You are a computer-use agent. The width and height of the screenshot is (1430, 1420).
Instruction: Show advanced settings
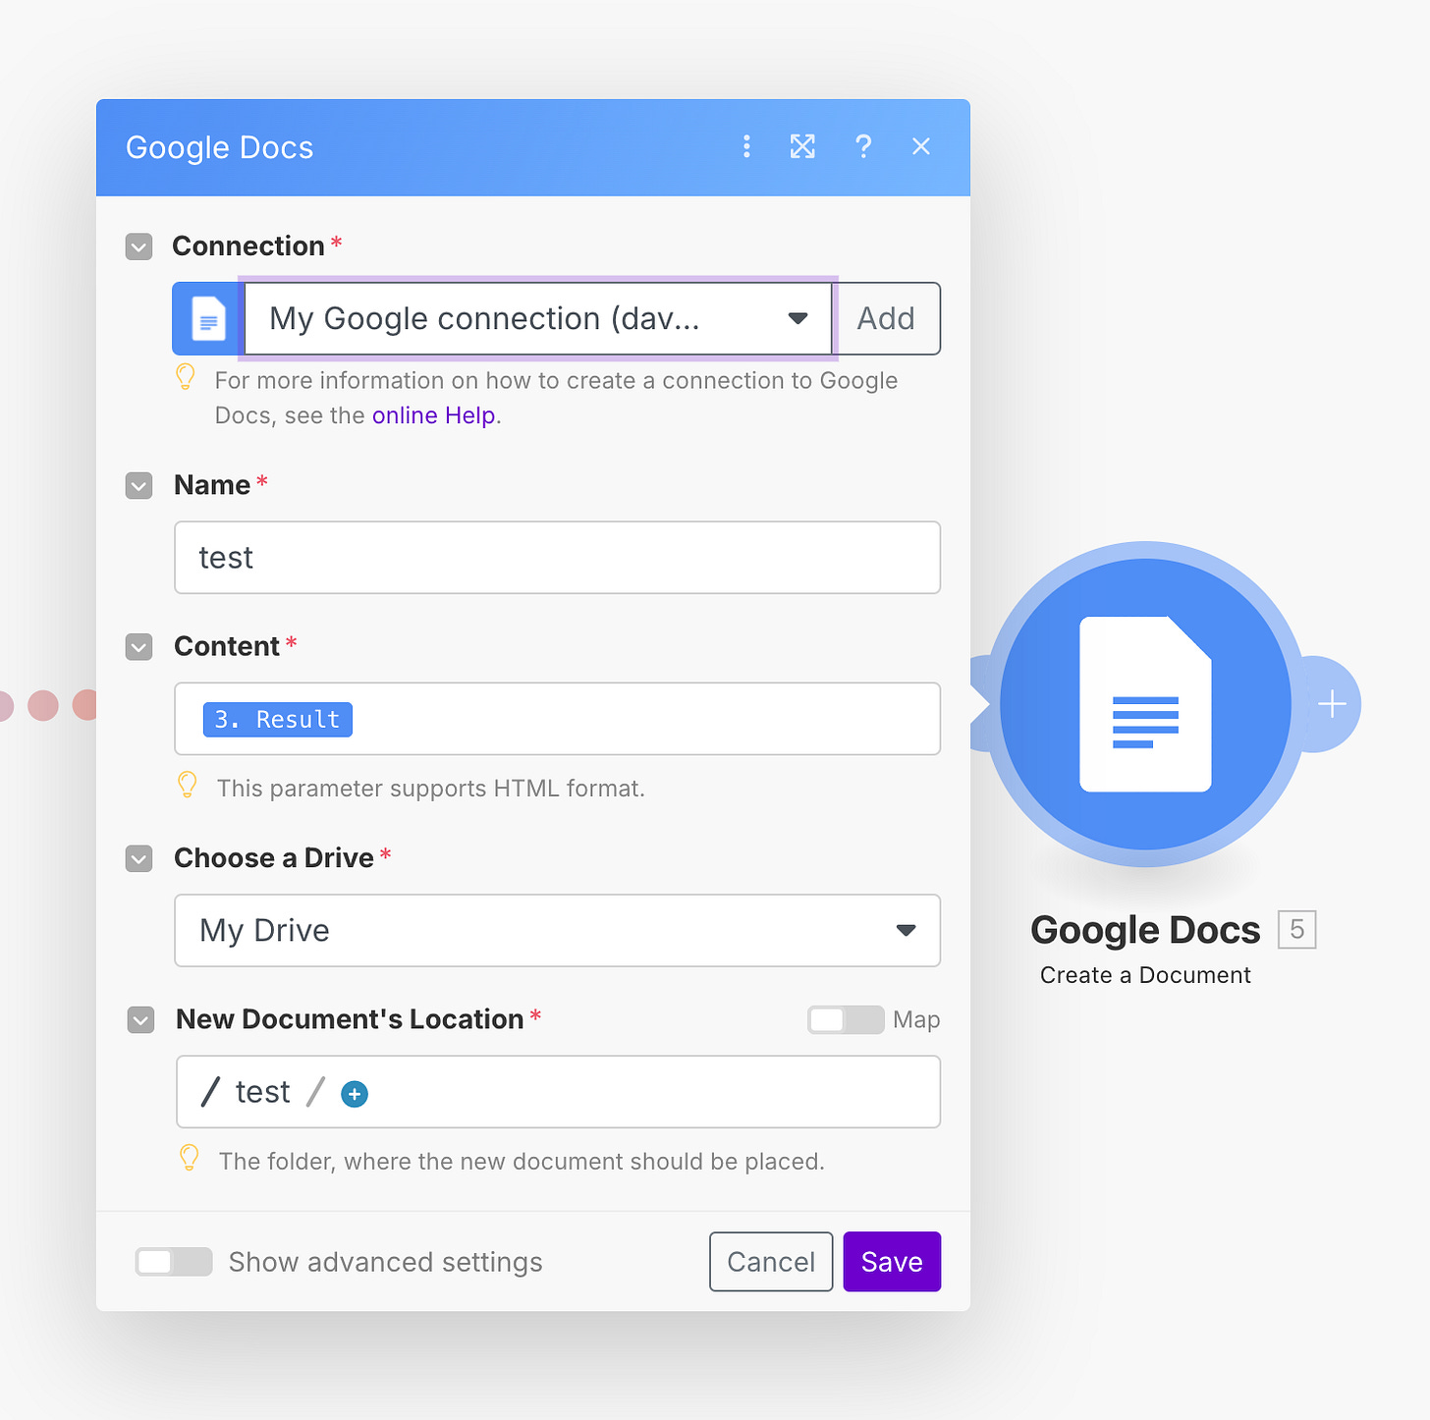coord(174,1262)
